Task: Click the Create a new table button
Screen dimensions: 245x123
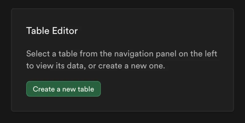Action: 63,89
